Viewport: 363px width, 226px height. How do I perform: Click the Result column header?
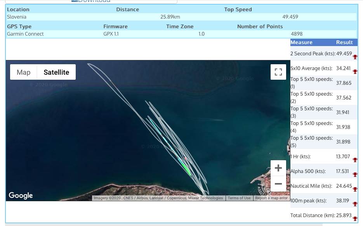tap(344, 43)
